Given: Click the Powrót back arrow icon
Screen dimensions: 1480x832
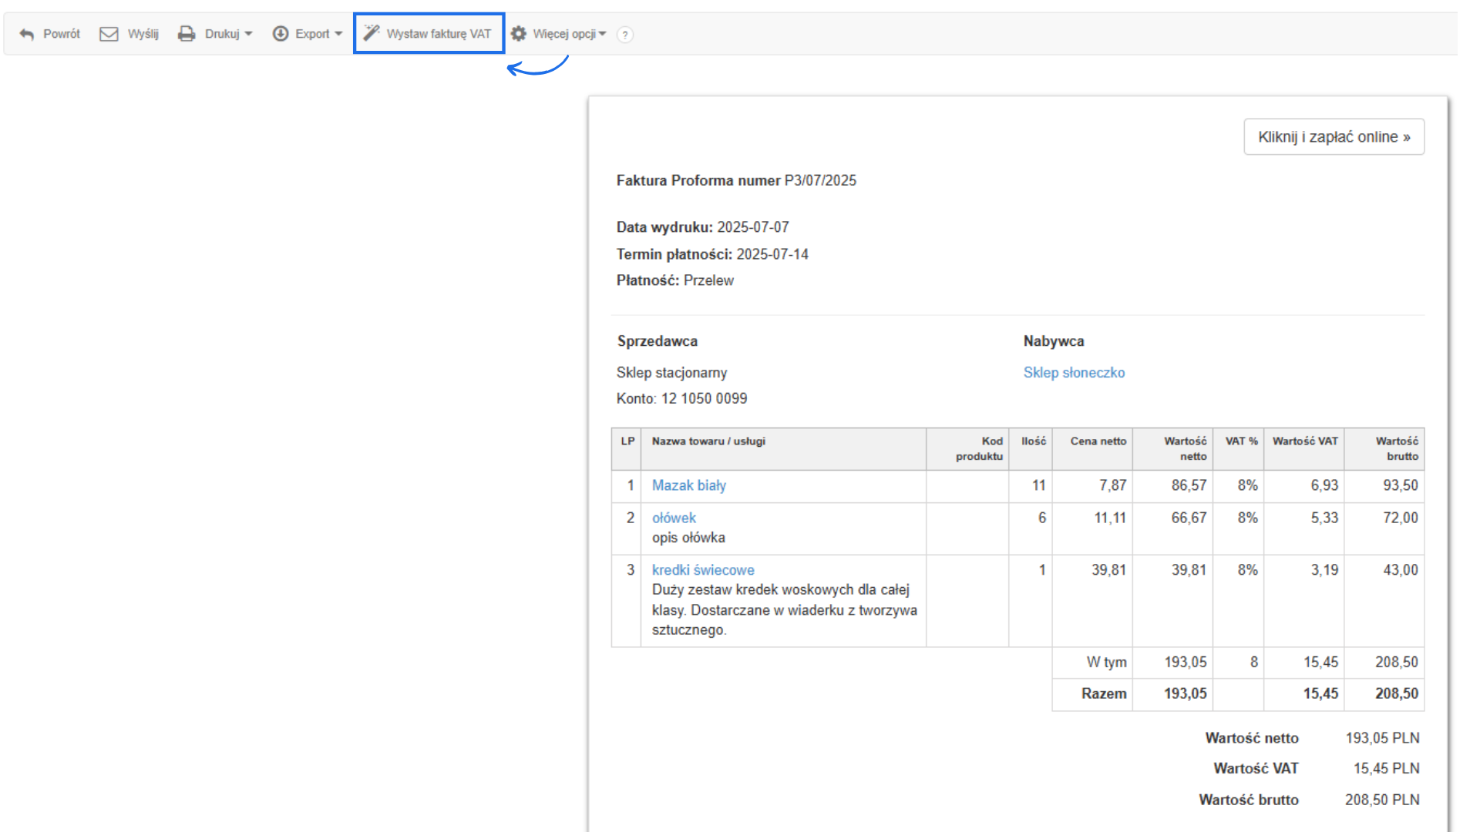Looking at the screenshot, I should [x=27, y=34].
